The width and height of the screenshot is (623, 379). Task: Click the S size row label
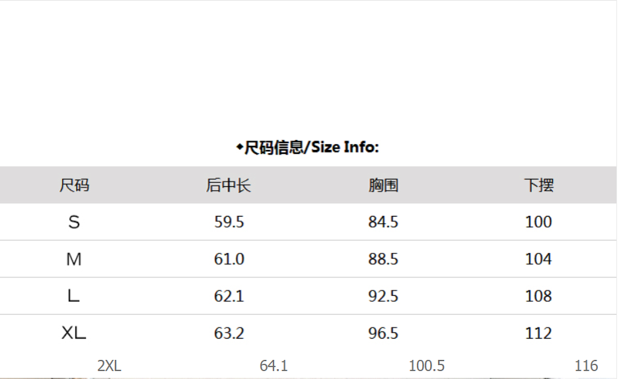pyautogui.click(x=74, y=223)
